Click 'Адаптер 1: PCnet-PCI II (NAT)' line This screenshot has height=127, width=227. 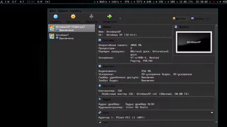tap(121, 117)
